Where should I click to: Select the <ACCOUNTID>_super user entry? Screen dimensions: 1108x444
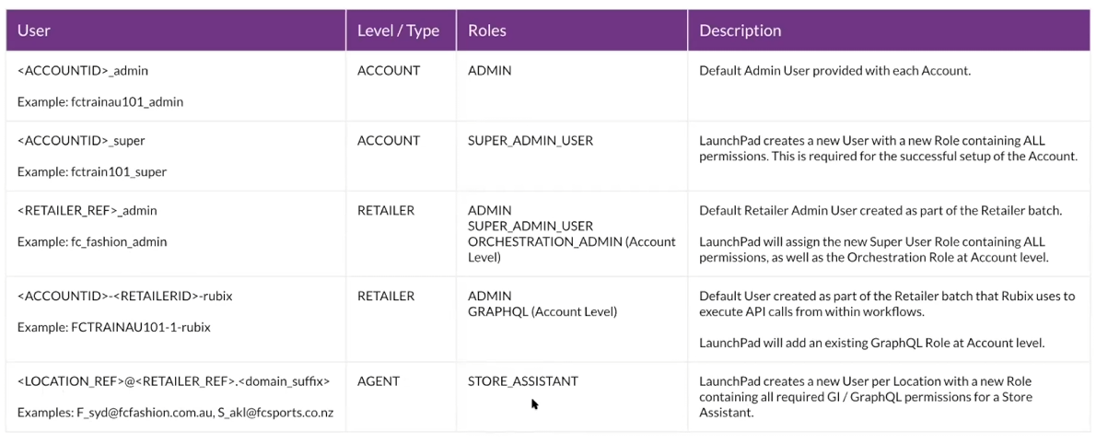click(x=81, y=141)
